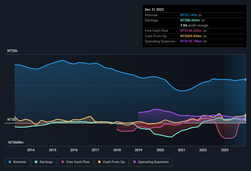Select the 2023 x-axis label

(x=225, y=150)
